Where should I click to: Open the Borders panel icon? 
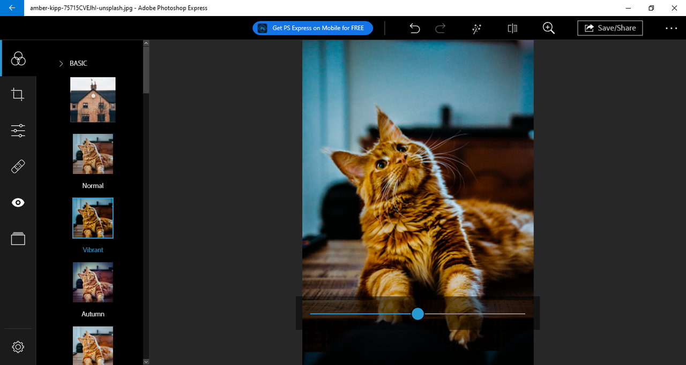(x=18, y=239)
